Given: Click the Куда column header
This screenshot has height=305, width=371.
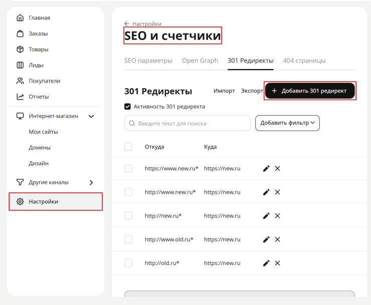Looking at the screenshot, I should tap(210, 147).
